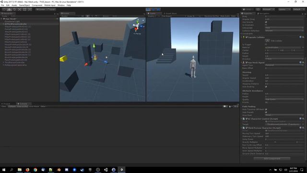Image resolution: width=307 pixels, height=173 pixels.
Task: Open Windows Start menu
Action: pyautogui.click(x=4, y=170)
